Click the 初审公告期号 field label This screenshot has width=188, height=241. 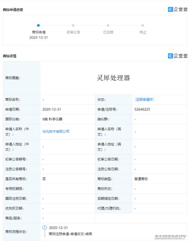(16, 159)
